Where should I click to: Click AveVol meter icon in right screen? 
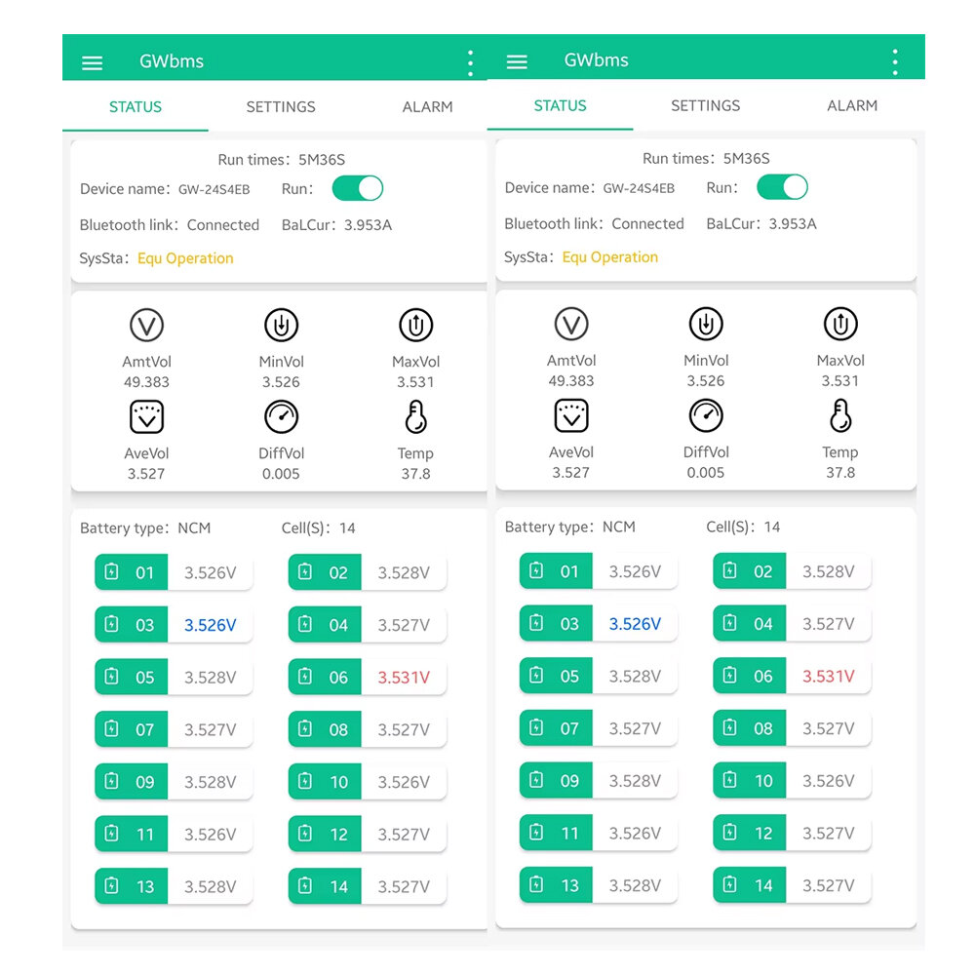tap(571, 415)
